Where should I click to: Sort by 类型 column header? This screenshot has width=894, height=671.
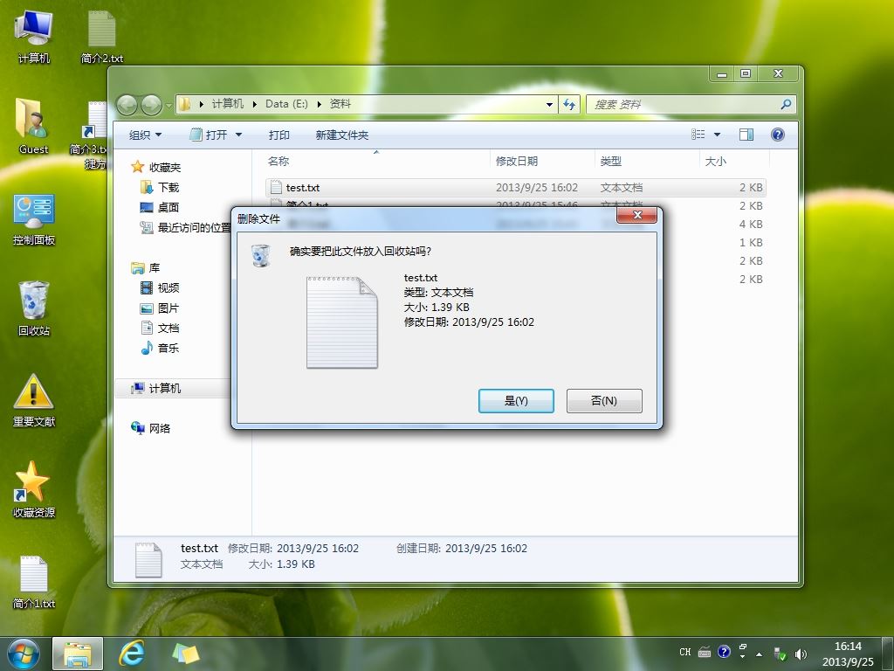610,162
